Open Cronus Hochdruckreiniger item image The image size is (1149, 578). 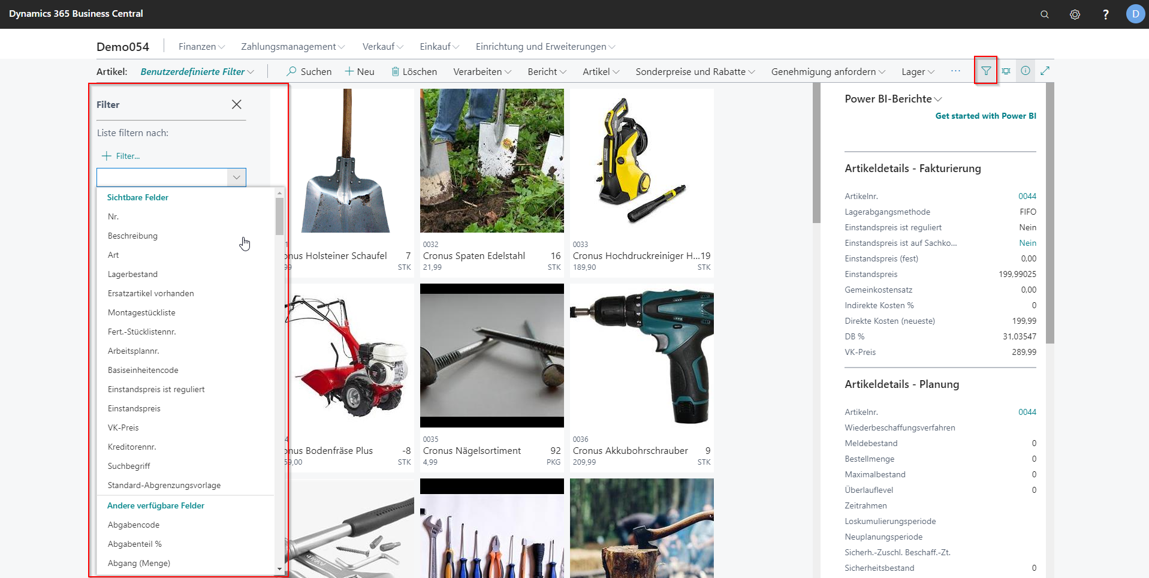[642, 161]
